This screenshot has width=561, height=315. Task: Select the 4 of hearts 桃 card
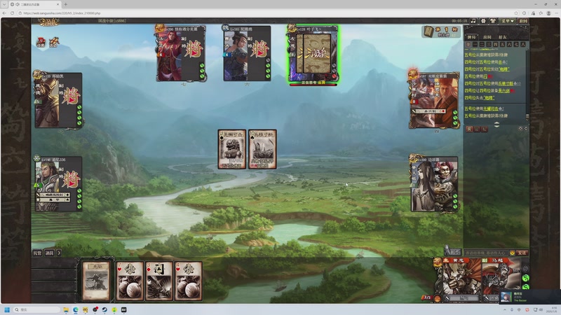pyautogui.click(x=189, y=281)
